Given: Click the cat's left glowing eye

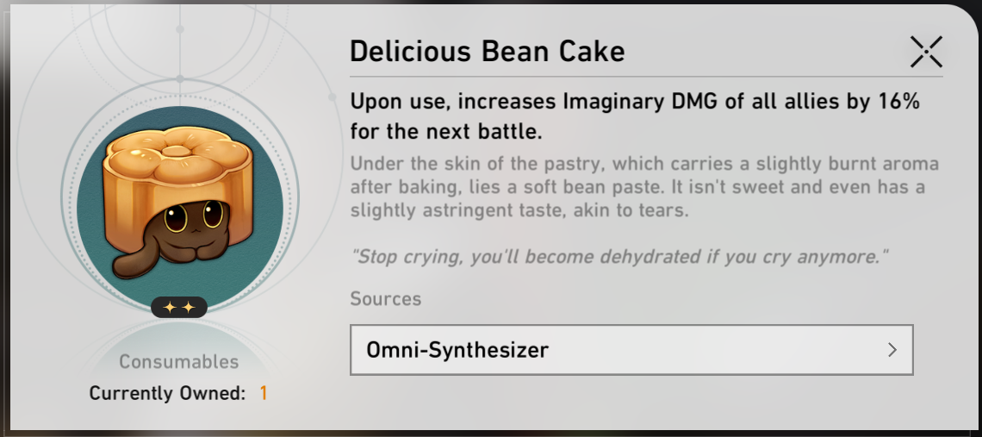Looking at the screenshot, I should coord(176,218).
